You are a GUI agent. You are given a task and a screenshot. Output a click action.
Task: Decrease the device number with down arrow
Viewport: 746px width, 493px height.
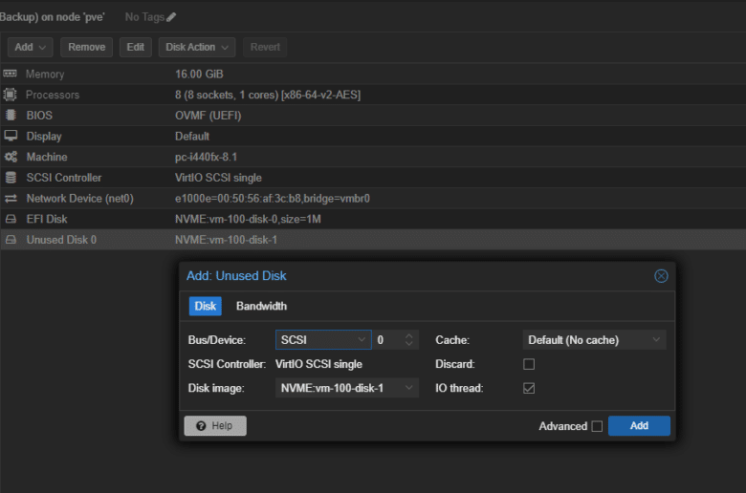[x=408, y=344]
